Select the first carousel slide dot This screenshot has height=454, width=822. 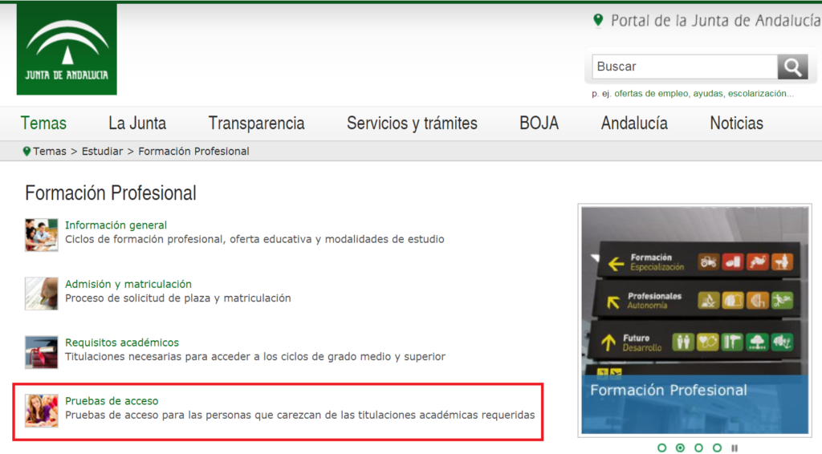[662, 448]
